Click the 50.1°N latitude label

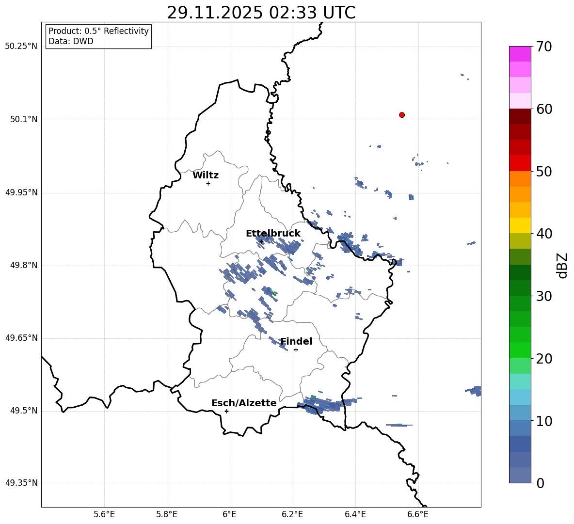pyautogui.click(x=24, y=119)
